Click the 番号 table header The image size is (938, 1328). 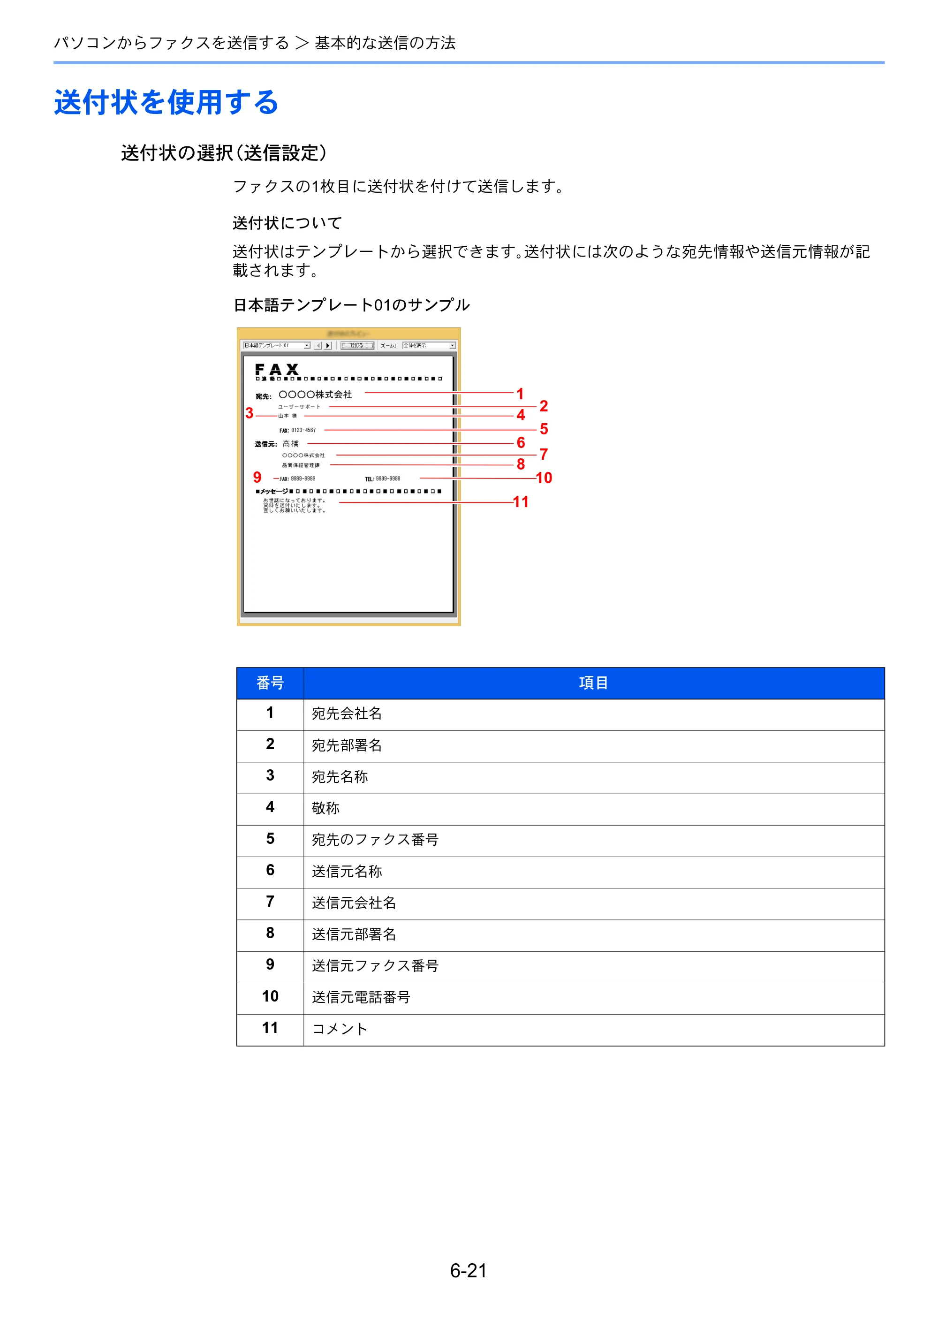270,683
